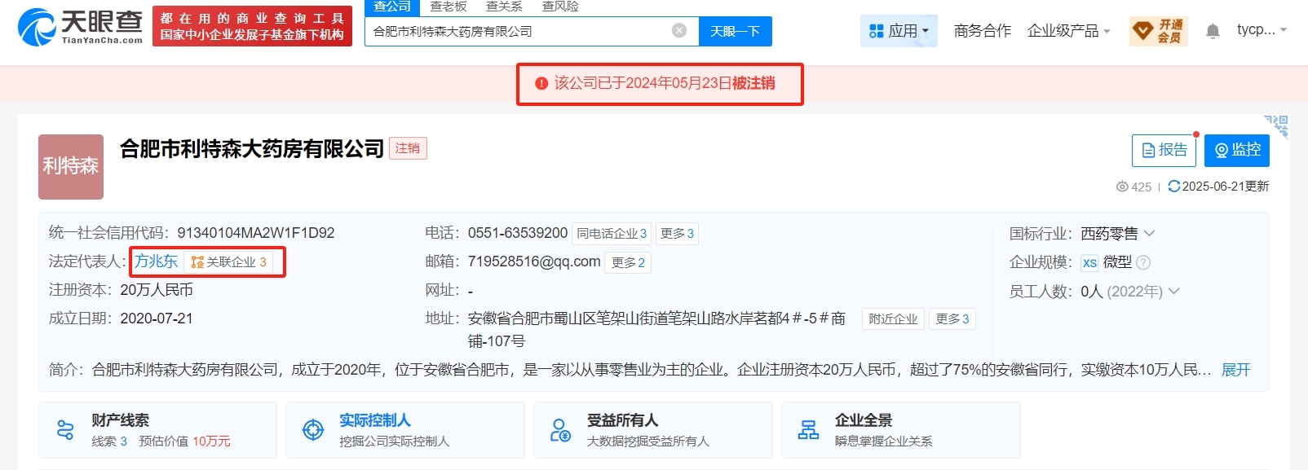Image resolution: width=1308 pixels, height=470 pixels.
Task: Click the refresh icon beside 2025-06-21更新
Action: [x=1173, y=186]
